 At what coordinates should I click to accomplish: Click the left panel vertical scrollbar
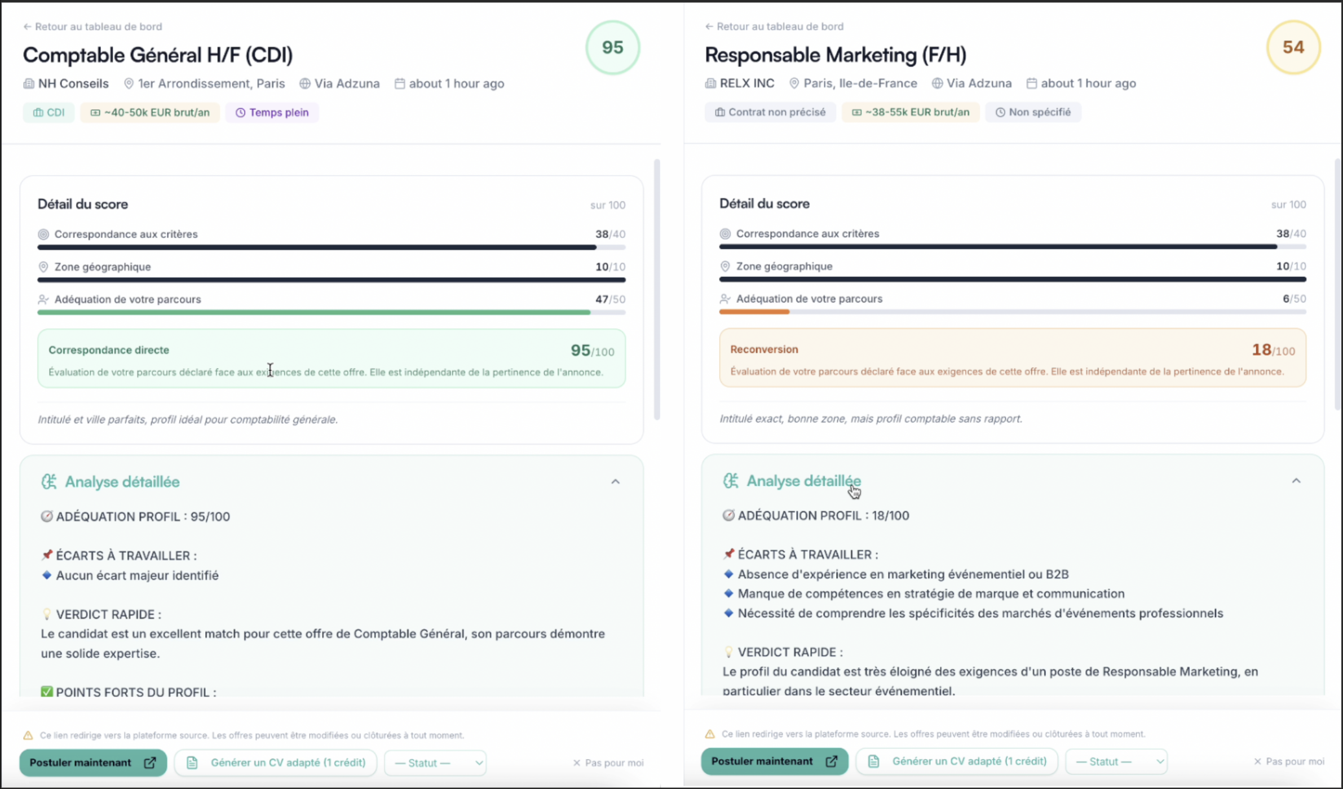click(x=657, y=290)
